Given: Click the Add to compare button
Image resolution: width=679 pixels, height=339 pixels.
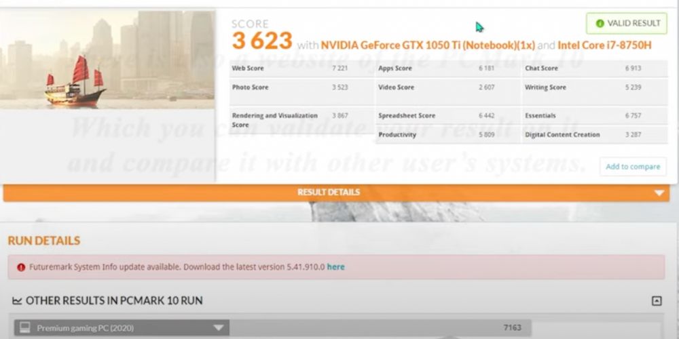Looking at the screenshot, I should click(x=633, y=167).
